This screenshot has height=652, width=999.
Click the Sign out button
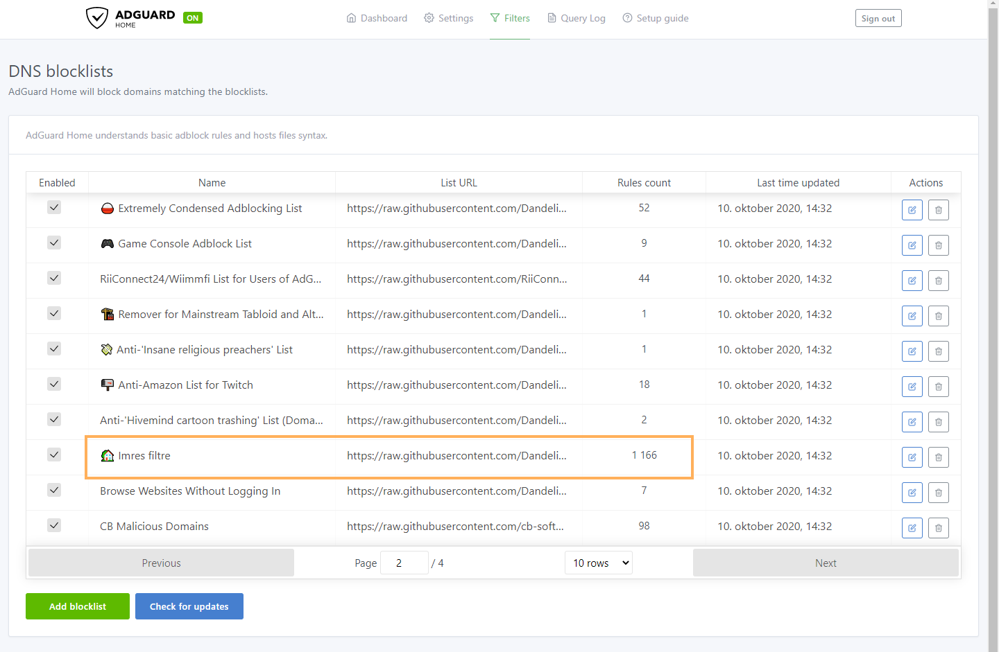(x=878, y=19)
